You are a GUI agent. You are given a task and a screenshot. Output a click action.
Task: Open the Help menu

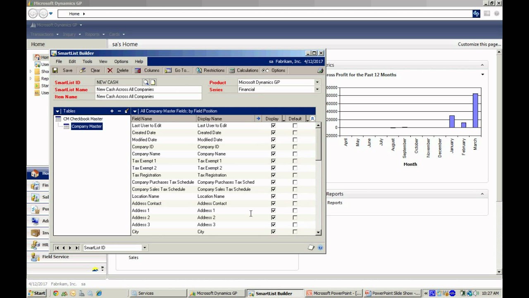click(139, 61)
